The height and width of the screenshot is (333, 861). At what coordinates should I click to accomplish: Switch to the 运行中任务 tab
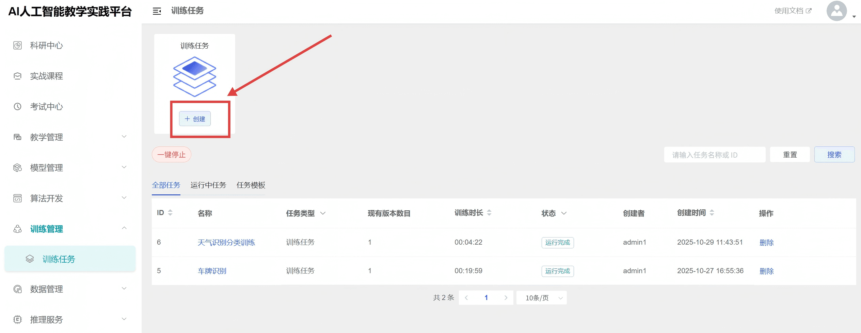point(208,185)
